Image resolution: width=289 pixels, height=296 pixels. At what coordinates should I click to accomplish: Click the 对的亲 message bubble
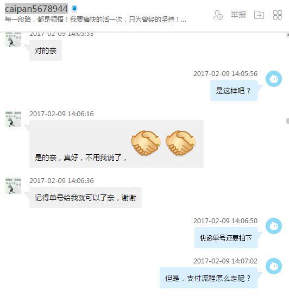click(x=46, y=51)
